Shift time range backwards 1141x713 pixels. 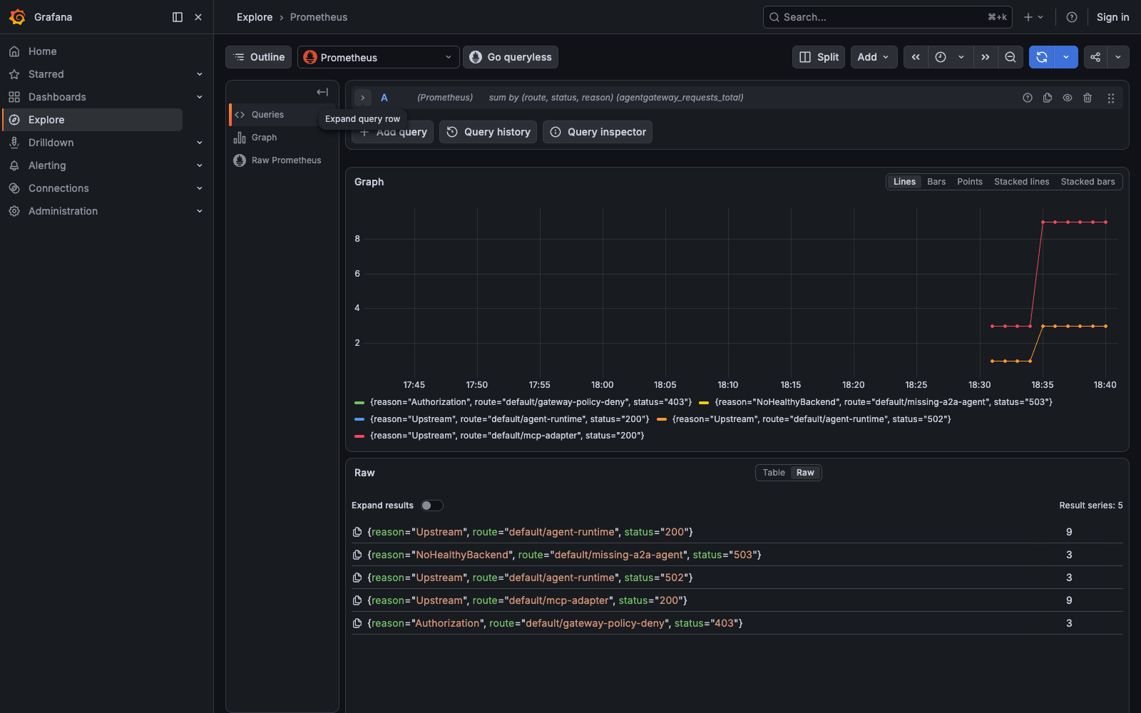916,57
